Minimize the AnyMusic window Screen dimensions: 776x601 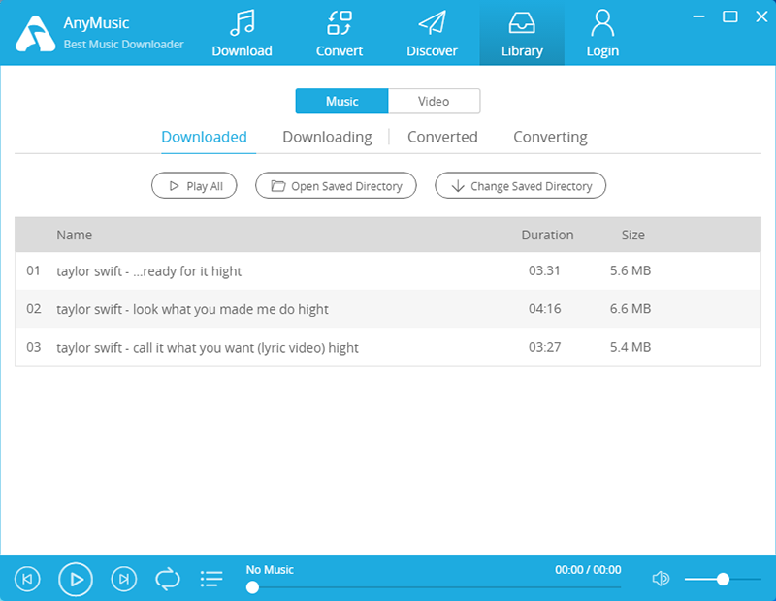698,16
